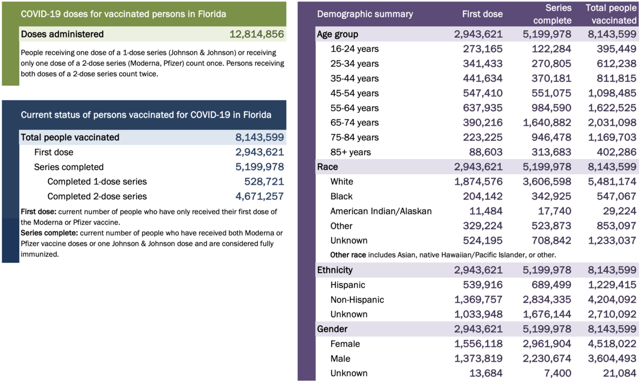Select the 'Current status of persons vaccinated' heading
The width and height of the screenshot is (641, 382).
pos(145,115)
